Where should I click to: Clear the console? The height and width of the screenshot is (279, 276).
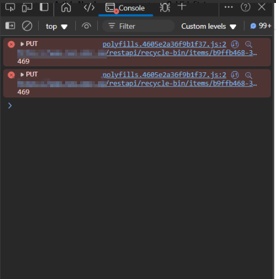(x=27, y=26)
